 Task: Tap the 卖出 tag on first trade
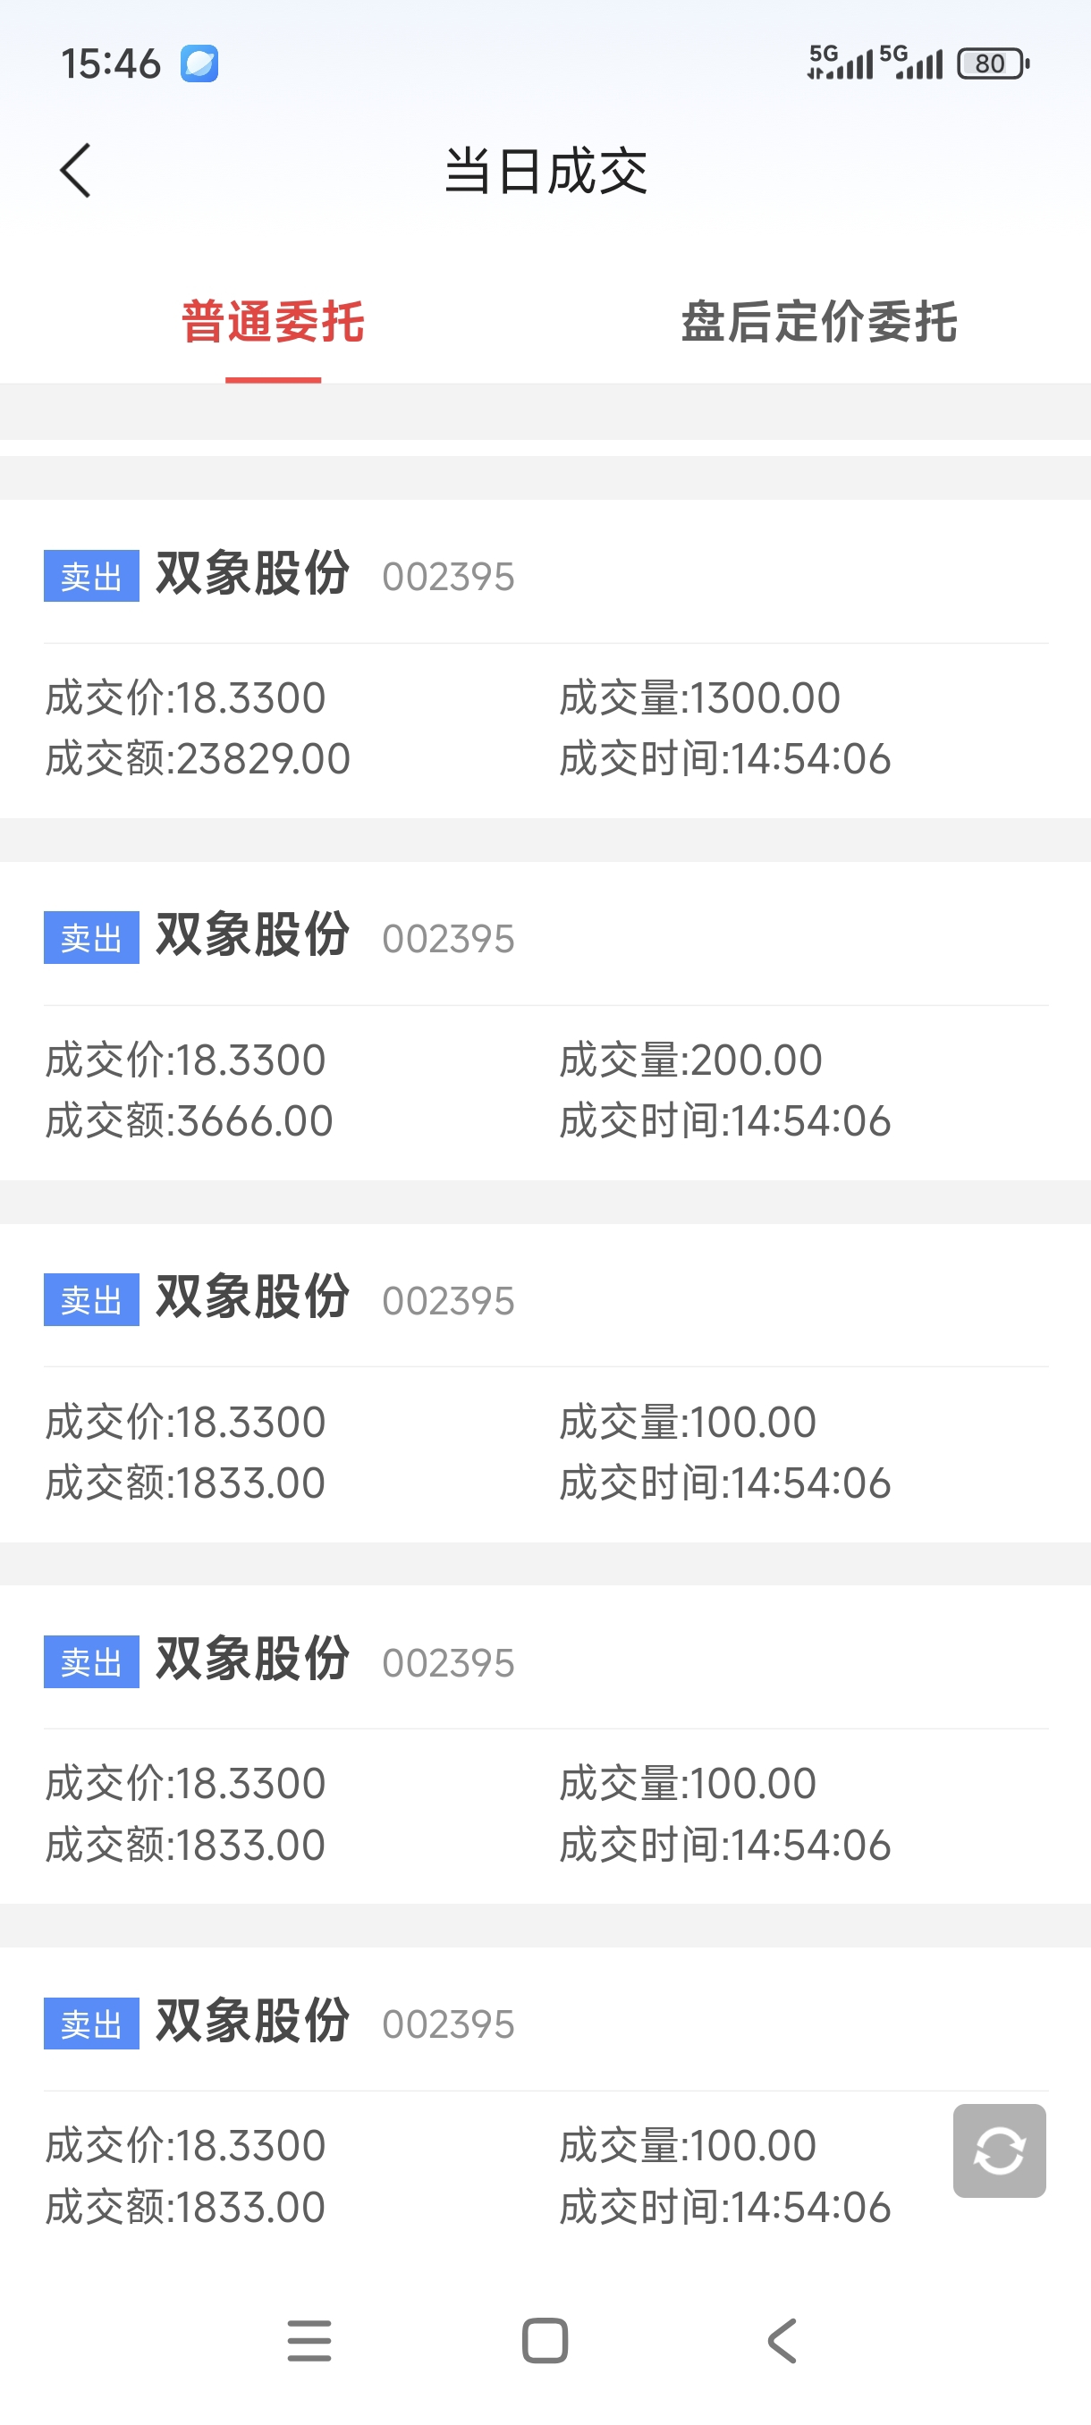click(91, 576)
